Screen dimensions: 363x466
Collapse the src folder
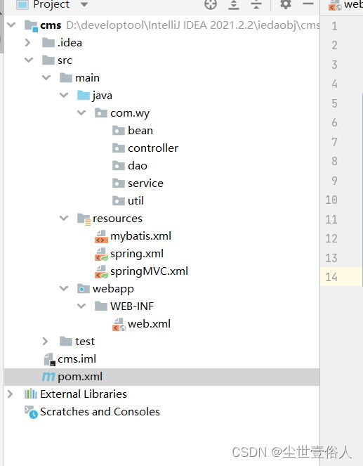(x=29, y=60)
